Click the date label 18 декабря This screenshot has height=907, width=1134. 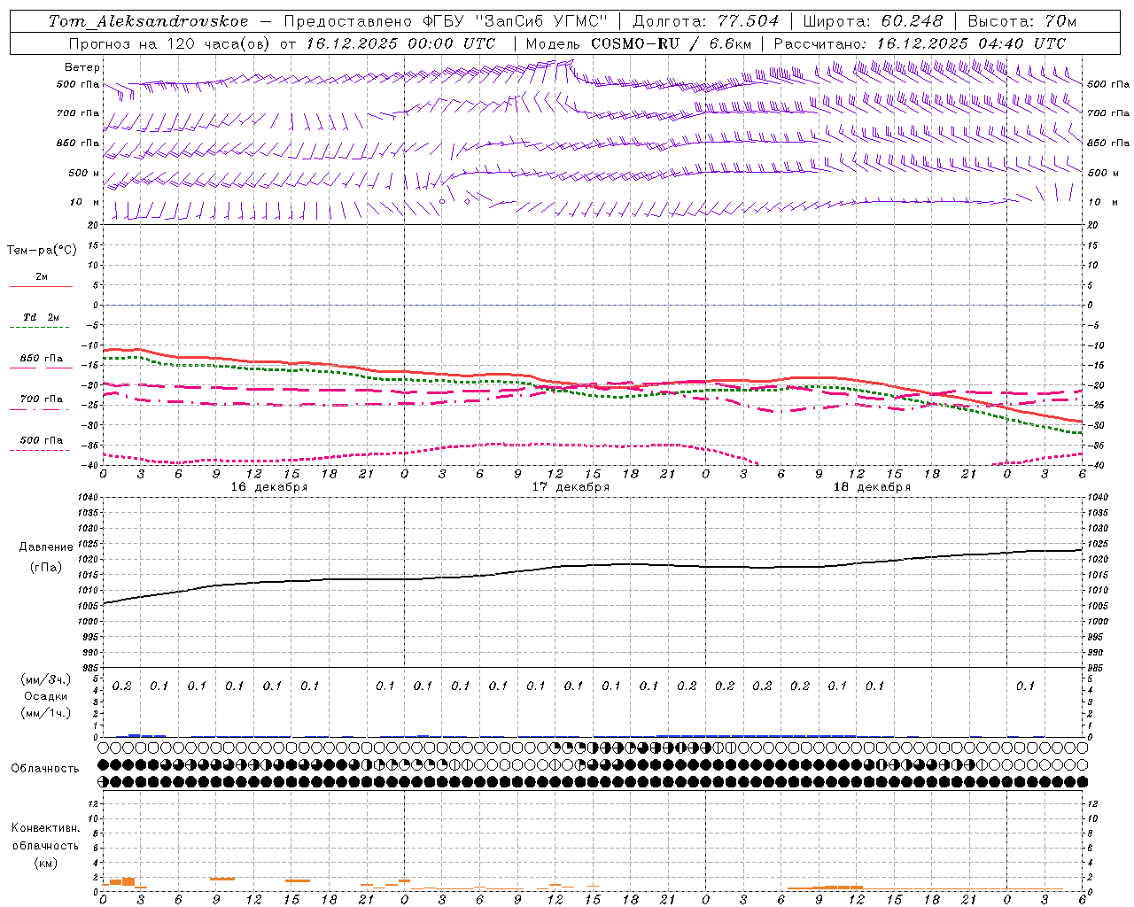pos(872,487)
